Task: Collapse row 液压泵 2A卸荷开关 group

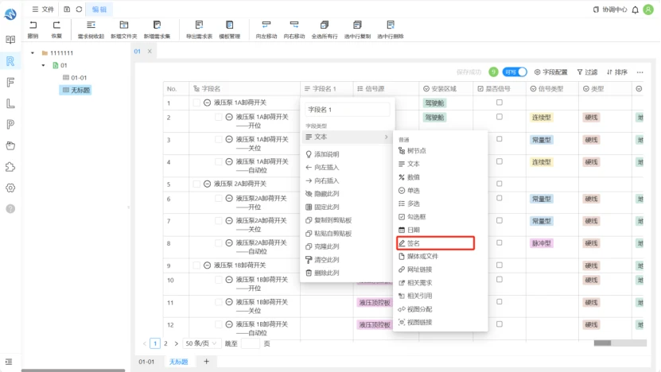Action: coord(207,184)
